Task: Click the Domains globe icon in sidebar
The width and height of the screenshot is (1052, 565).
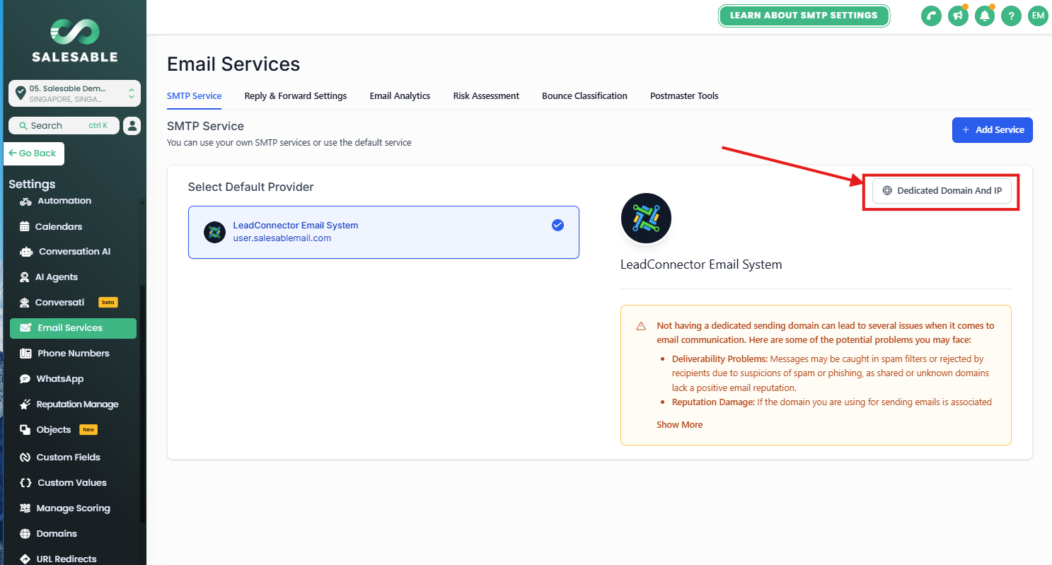Action: (25, 534)
